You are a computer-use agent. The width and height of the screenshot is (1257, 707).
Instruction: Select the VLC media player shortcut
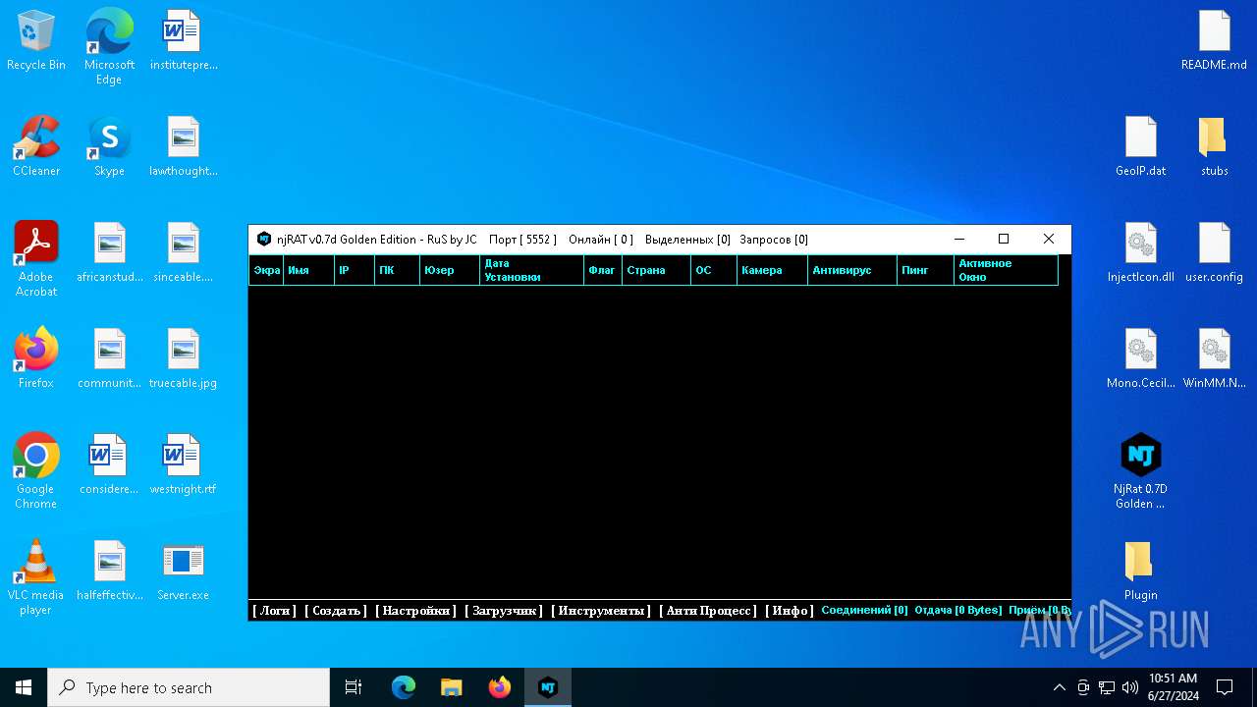[36, 577]
